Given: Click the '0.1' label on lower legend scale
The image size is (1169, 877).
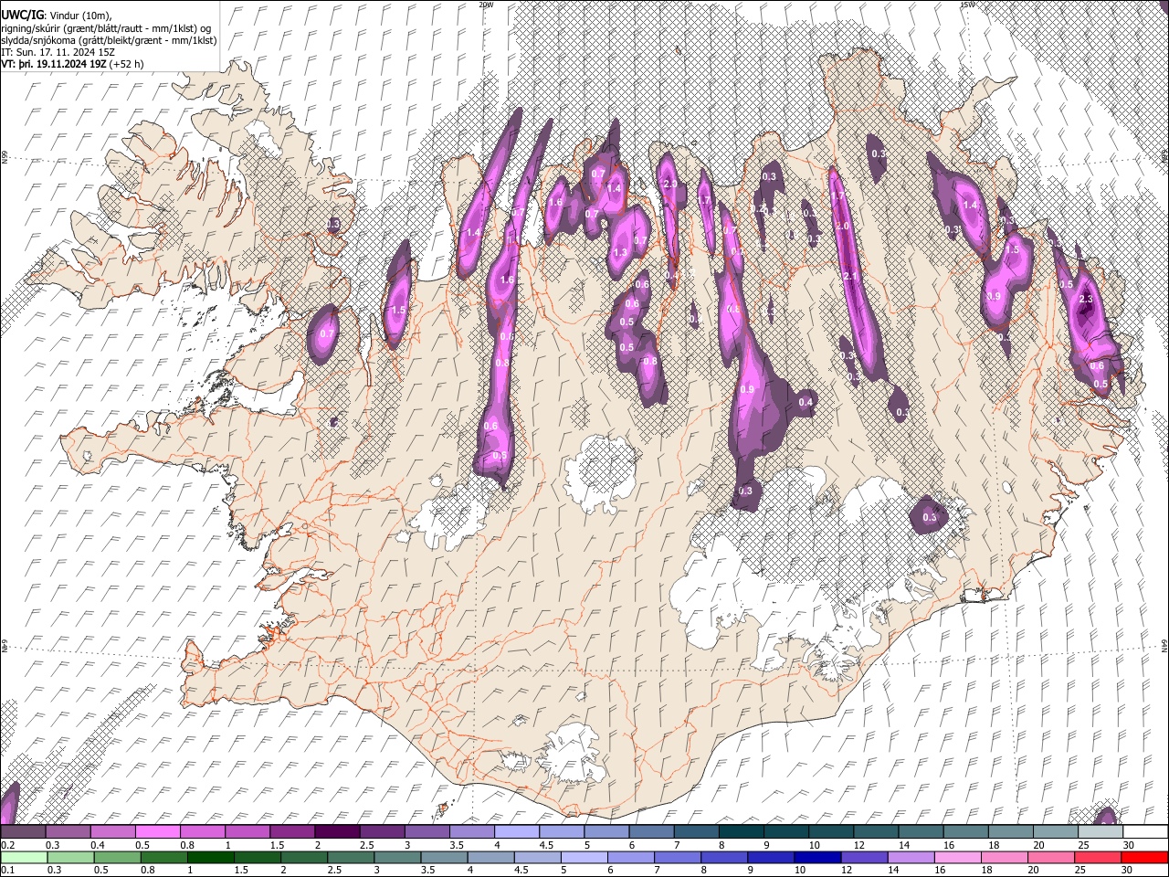Looking at the screenshot, I should coord(7,870).
